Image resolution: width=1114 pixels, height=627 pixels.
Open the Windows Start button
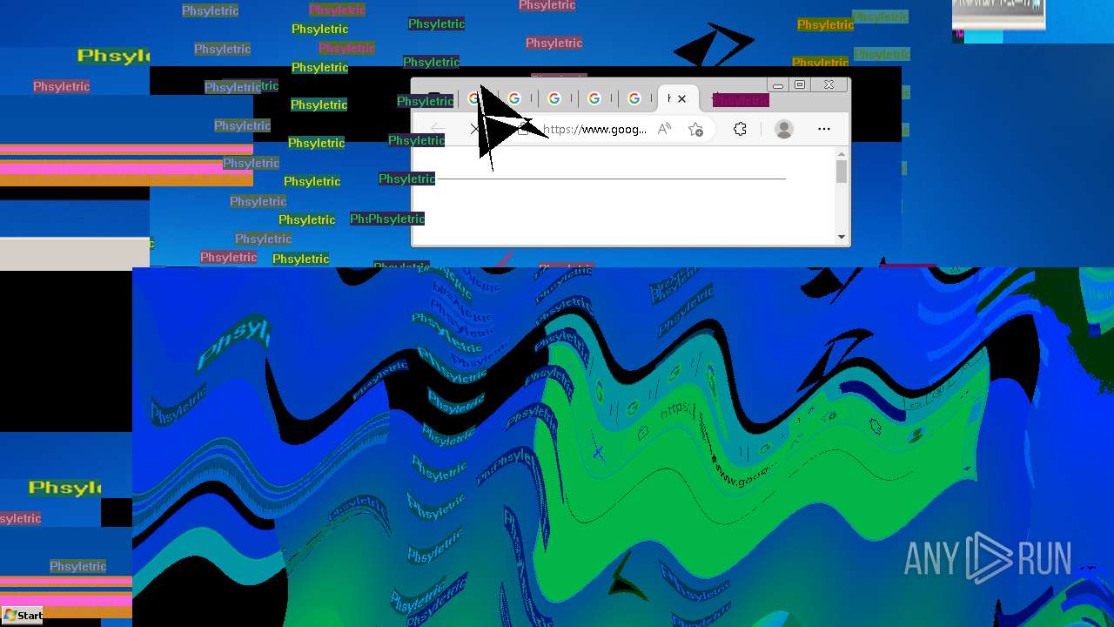(x=23, y=615)
